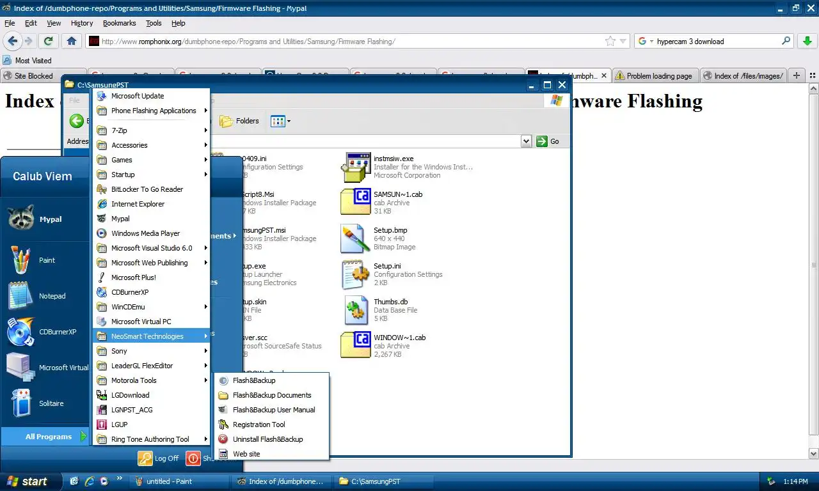Open browser Tools menu
The image size is (819, 491).
pos(154,23)
